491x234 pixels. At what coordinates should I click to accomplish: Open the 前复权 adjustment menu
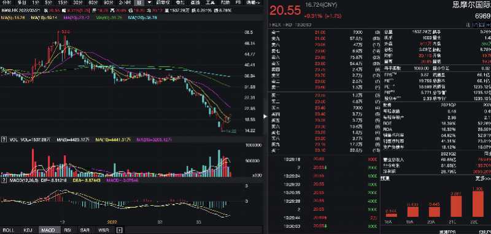pos(164,2)
